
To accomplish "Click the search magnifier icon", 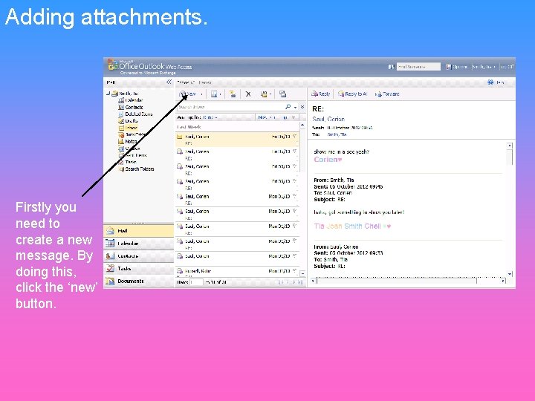I will 288,107.
